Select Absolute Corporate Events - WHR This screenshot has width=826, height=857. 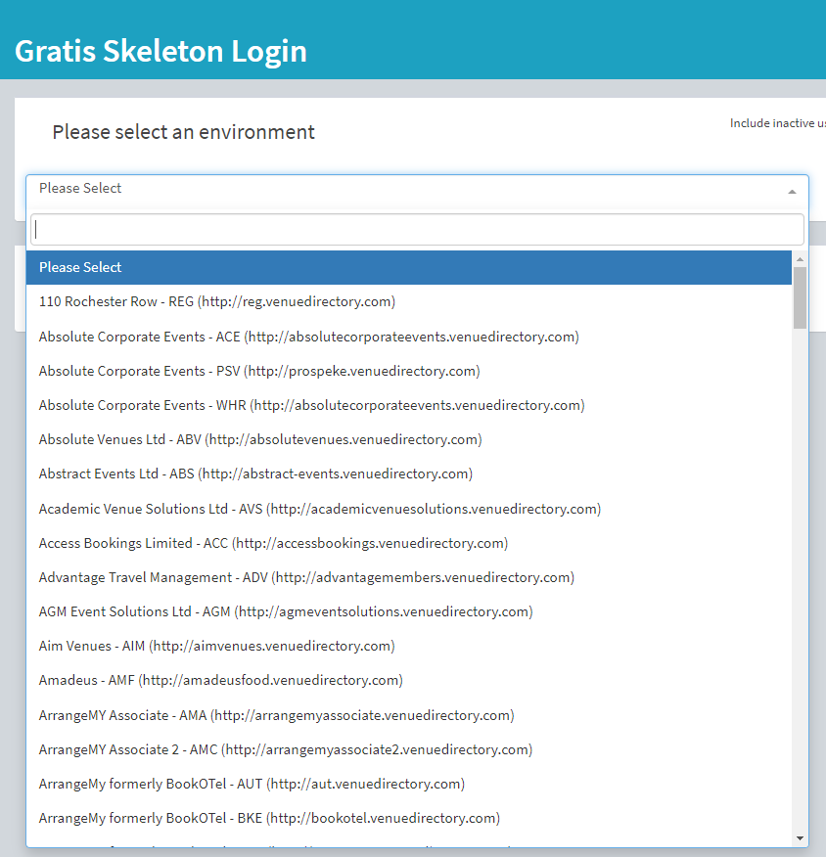pos(409,406)
